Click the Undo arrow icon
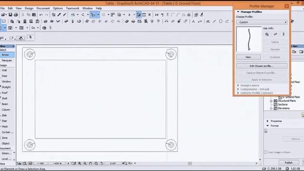Viewport: 304px width, 171px height. coord(41,15)
